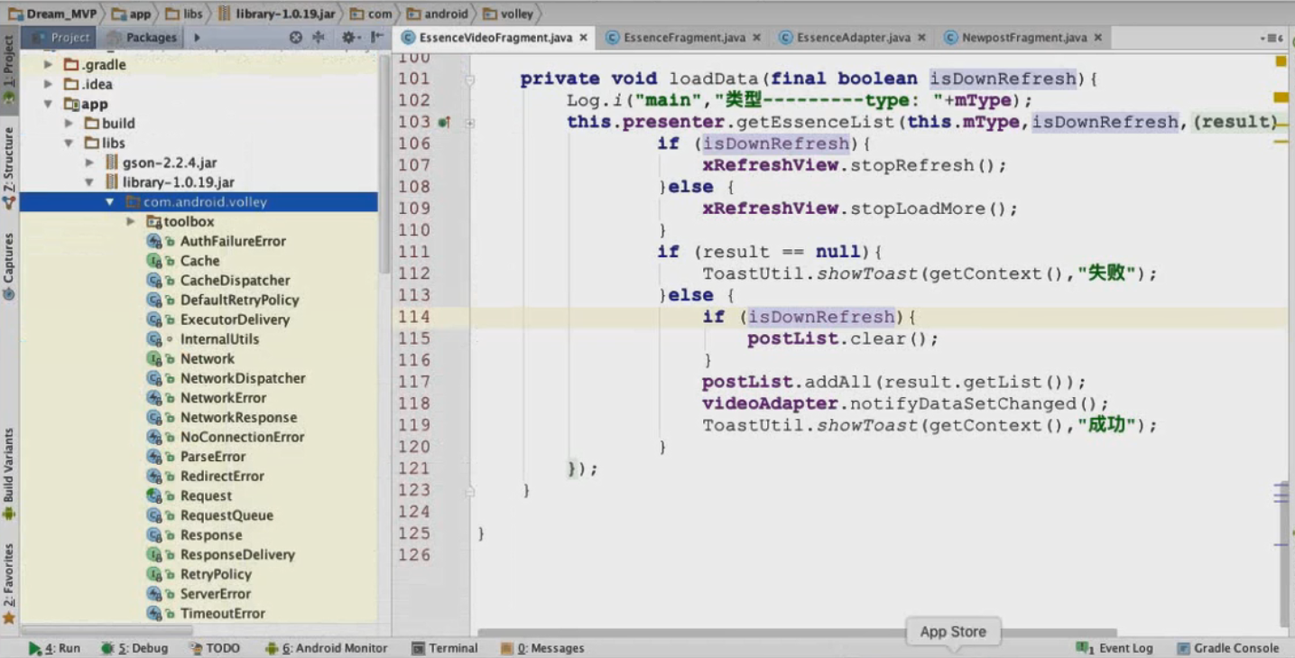This screenshot has width=1295, height=658.
Task: Select the Network interface icon
Action: (x=154, y=359)
